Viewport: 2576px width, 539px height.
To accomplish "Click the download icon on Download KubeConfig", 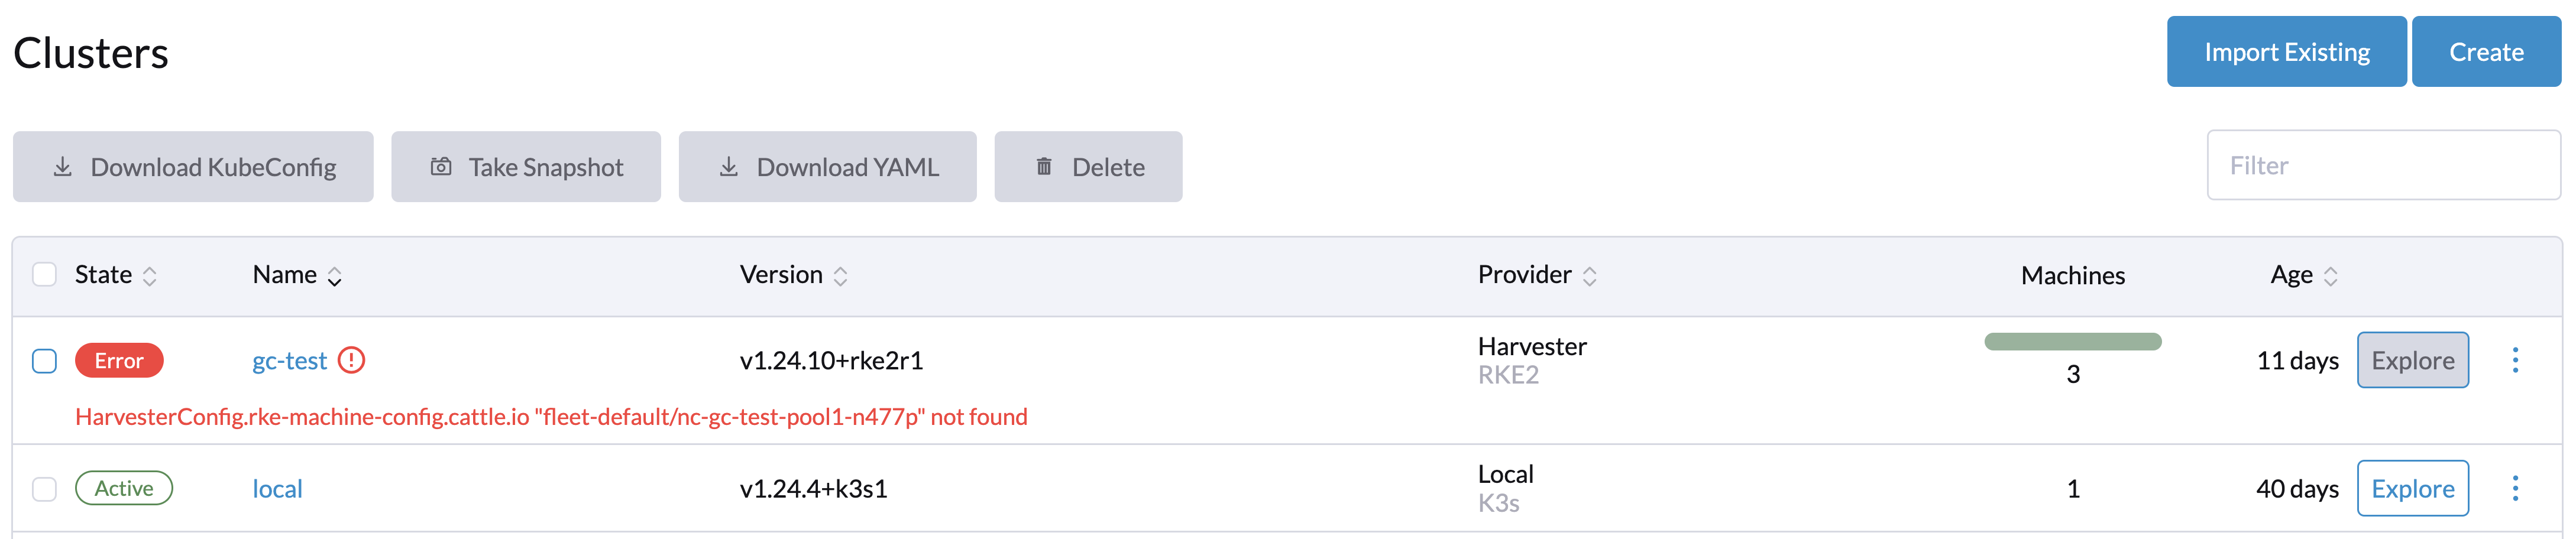I will pyautogui.click(x=62, y=167).
